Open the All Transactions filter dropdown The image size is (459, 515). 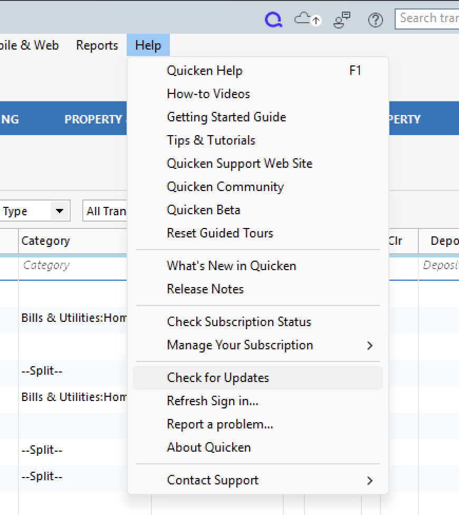105,211
